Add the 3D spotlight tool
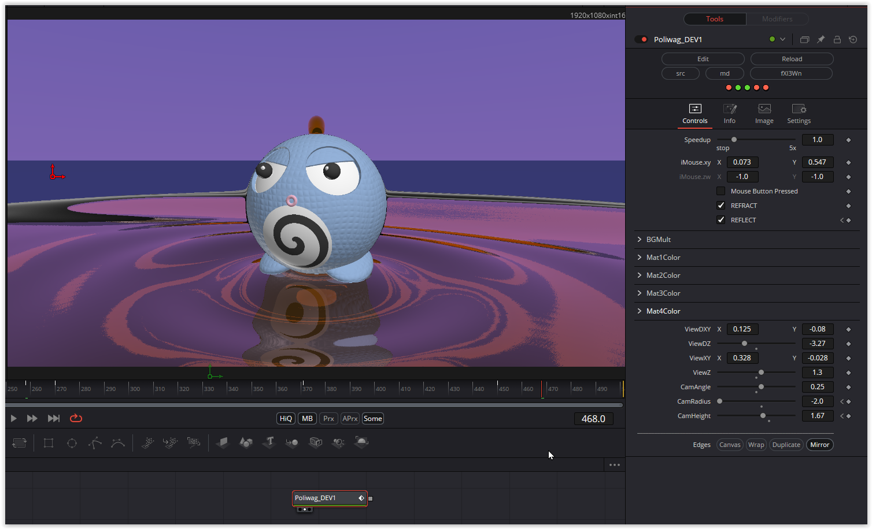This screenshot has height=529, width=872. (x=339, y=443)
